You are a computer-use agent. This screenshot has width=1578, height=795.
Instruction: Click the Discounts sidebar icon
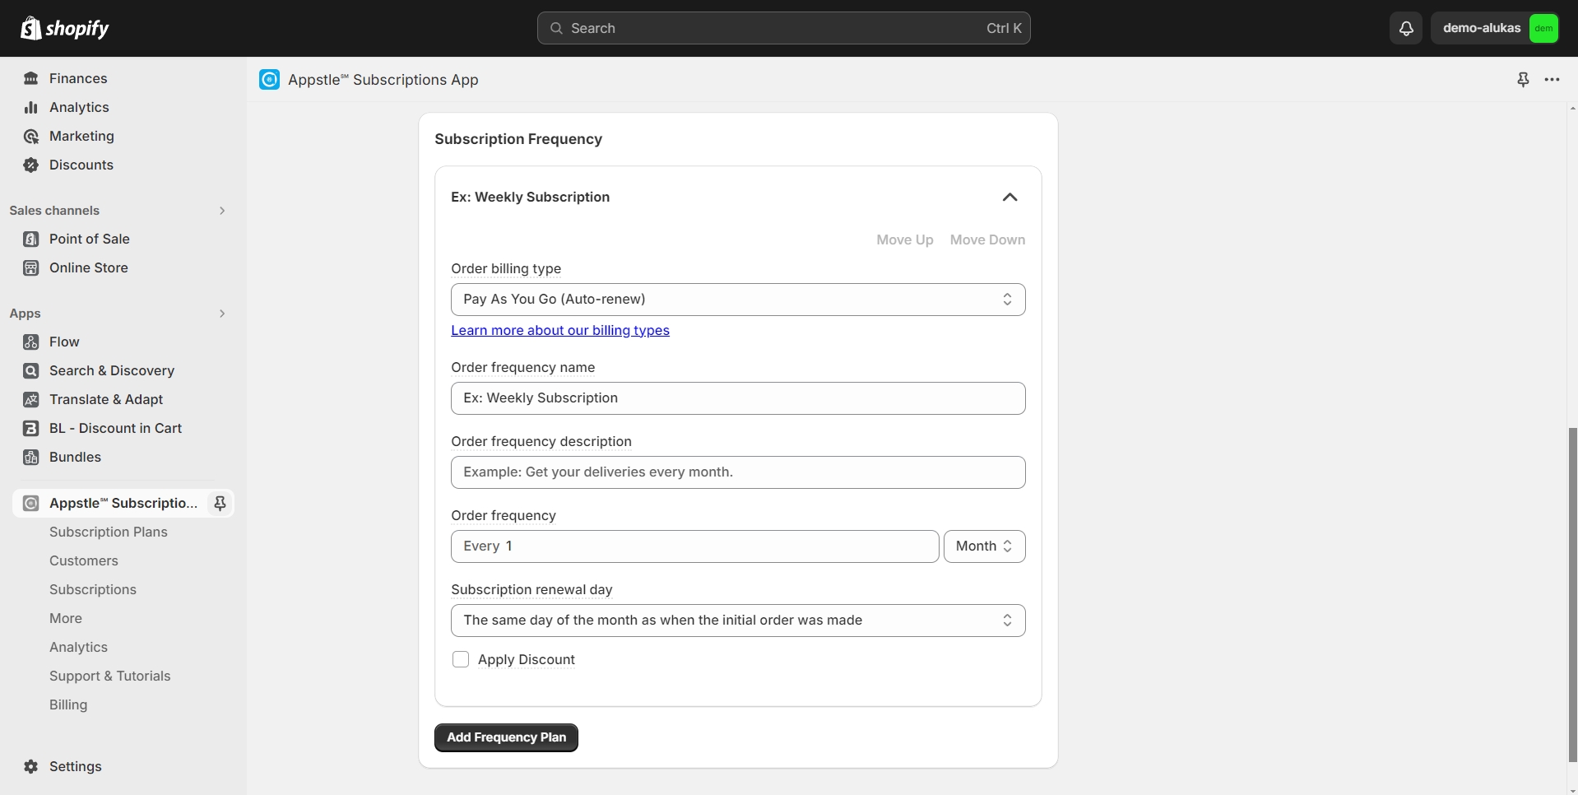click(31, 165)
